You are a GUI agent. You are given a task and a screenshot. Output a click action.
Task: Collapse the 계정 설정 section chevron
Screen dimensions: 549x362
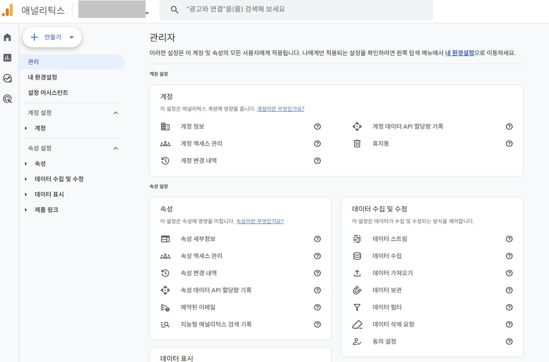pos(115,112)
